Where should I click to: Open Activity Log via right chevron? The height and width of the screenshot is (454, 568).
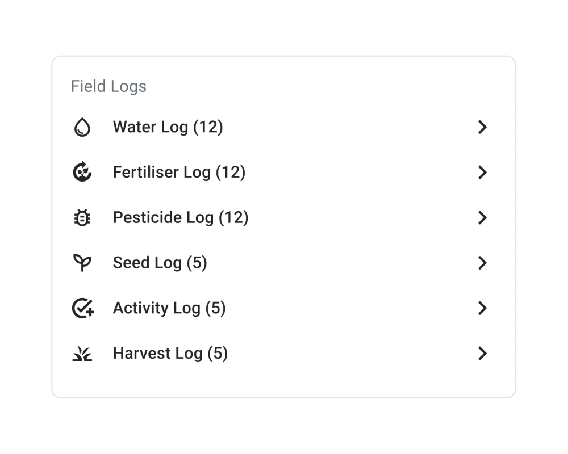pyautogui.click(x=482, y=308)
